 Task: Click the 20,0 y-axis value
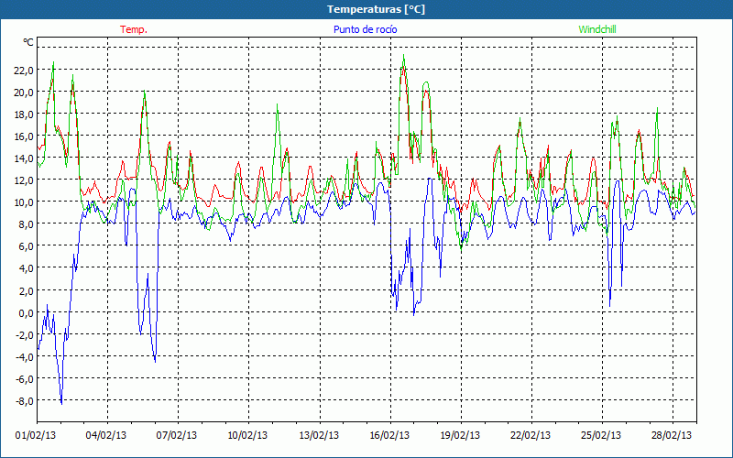(x=24, y=93)
